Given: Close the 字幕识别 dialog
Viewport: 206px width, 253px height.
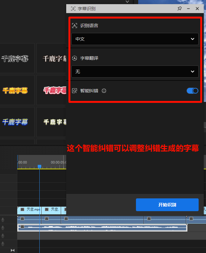Looking at the screenshot, I should [x=197, y=9].
